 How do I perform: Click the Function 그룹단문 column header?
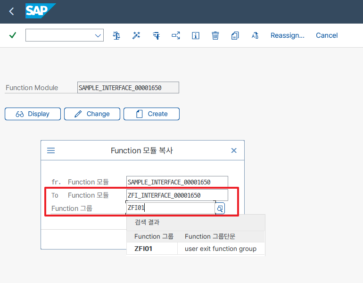[x=210, y=236]
